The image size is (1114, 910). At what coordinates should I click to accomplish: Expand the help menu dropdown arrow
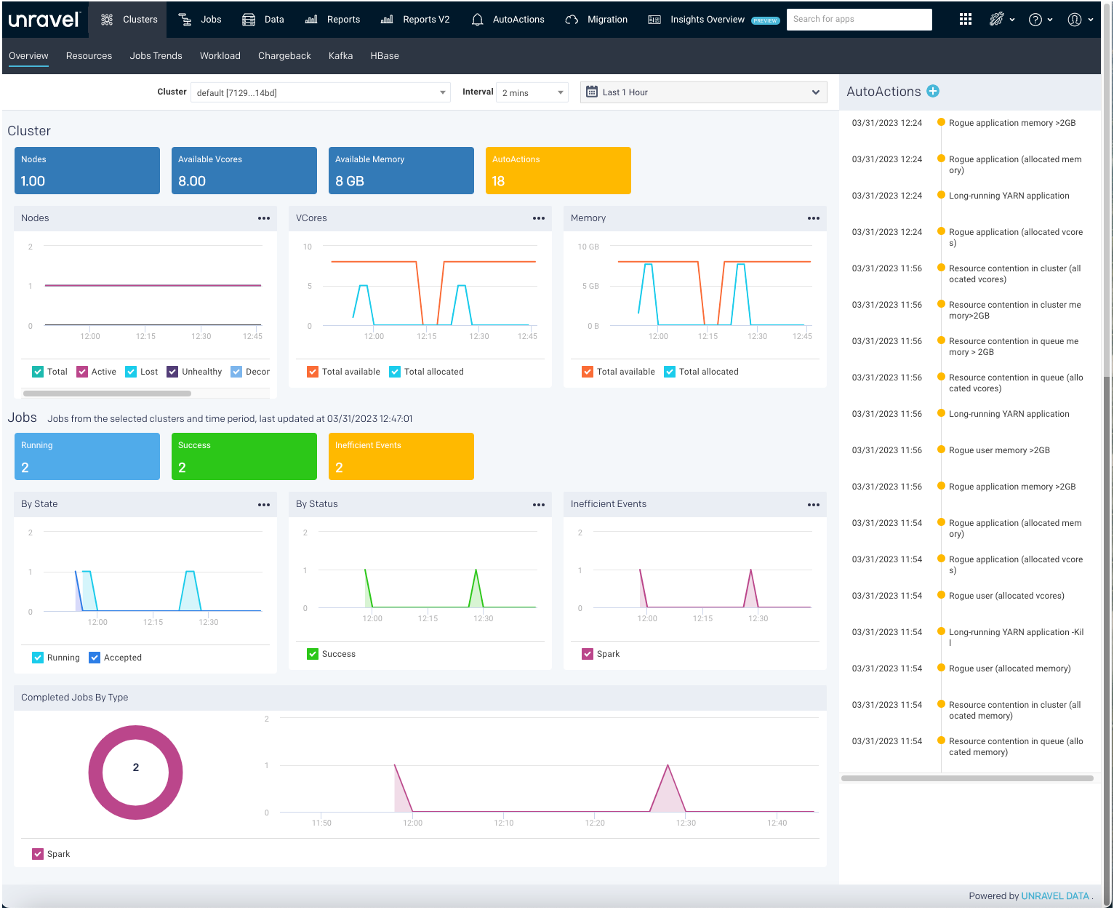pyautogui.click(x=1050, y=20)
